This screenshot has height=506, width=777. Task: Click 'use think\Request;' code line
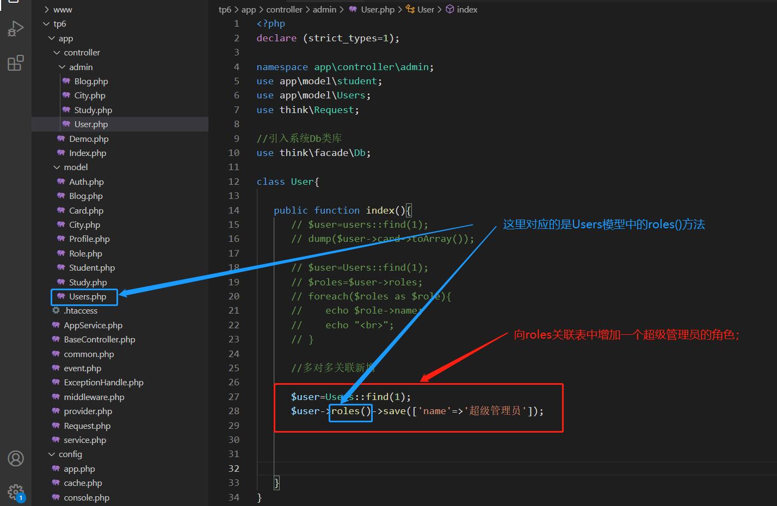point(308,110)
